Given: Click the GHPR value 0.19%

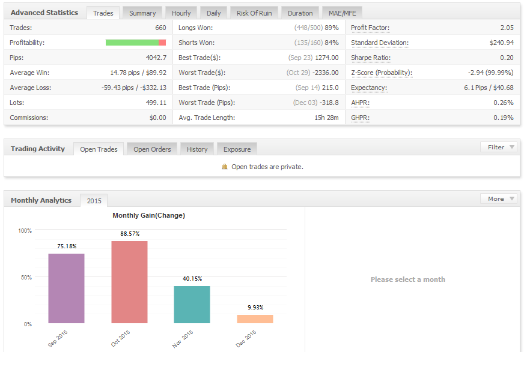Looking at the screenshot, I should [504, 118].
